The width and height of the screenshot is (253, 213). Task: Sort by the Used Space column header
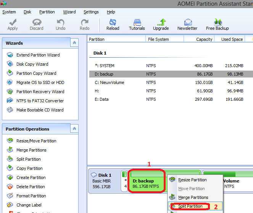click(x=230, y=39)
